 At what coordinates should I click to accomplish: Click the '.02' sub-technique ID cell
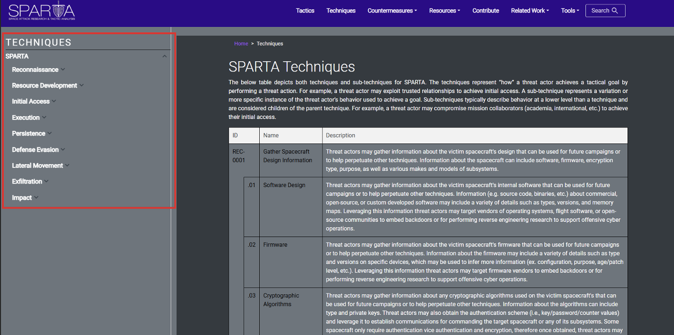pos(251,245)
